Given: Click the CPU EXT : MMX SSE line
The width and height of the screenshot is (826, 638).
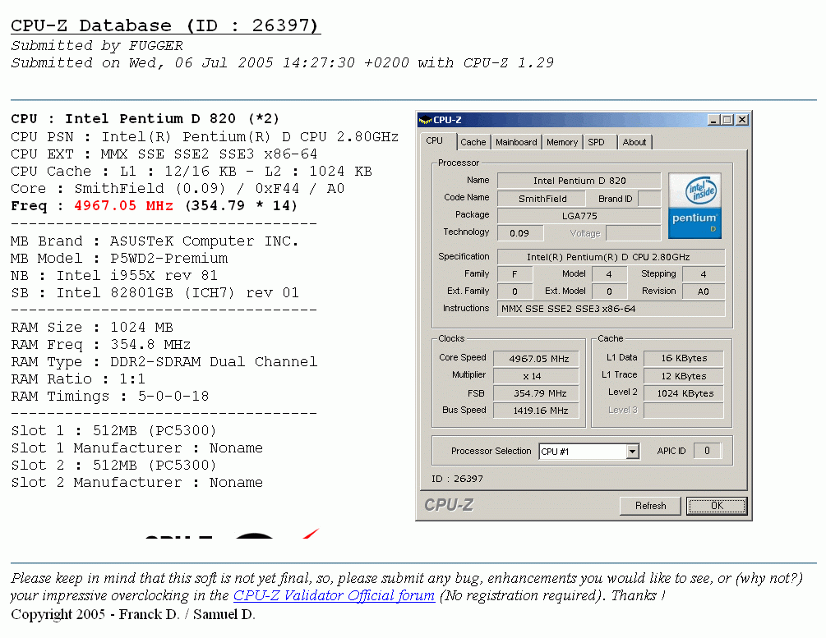Looking at the screenshot, I should (x=164, y=154).
